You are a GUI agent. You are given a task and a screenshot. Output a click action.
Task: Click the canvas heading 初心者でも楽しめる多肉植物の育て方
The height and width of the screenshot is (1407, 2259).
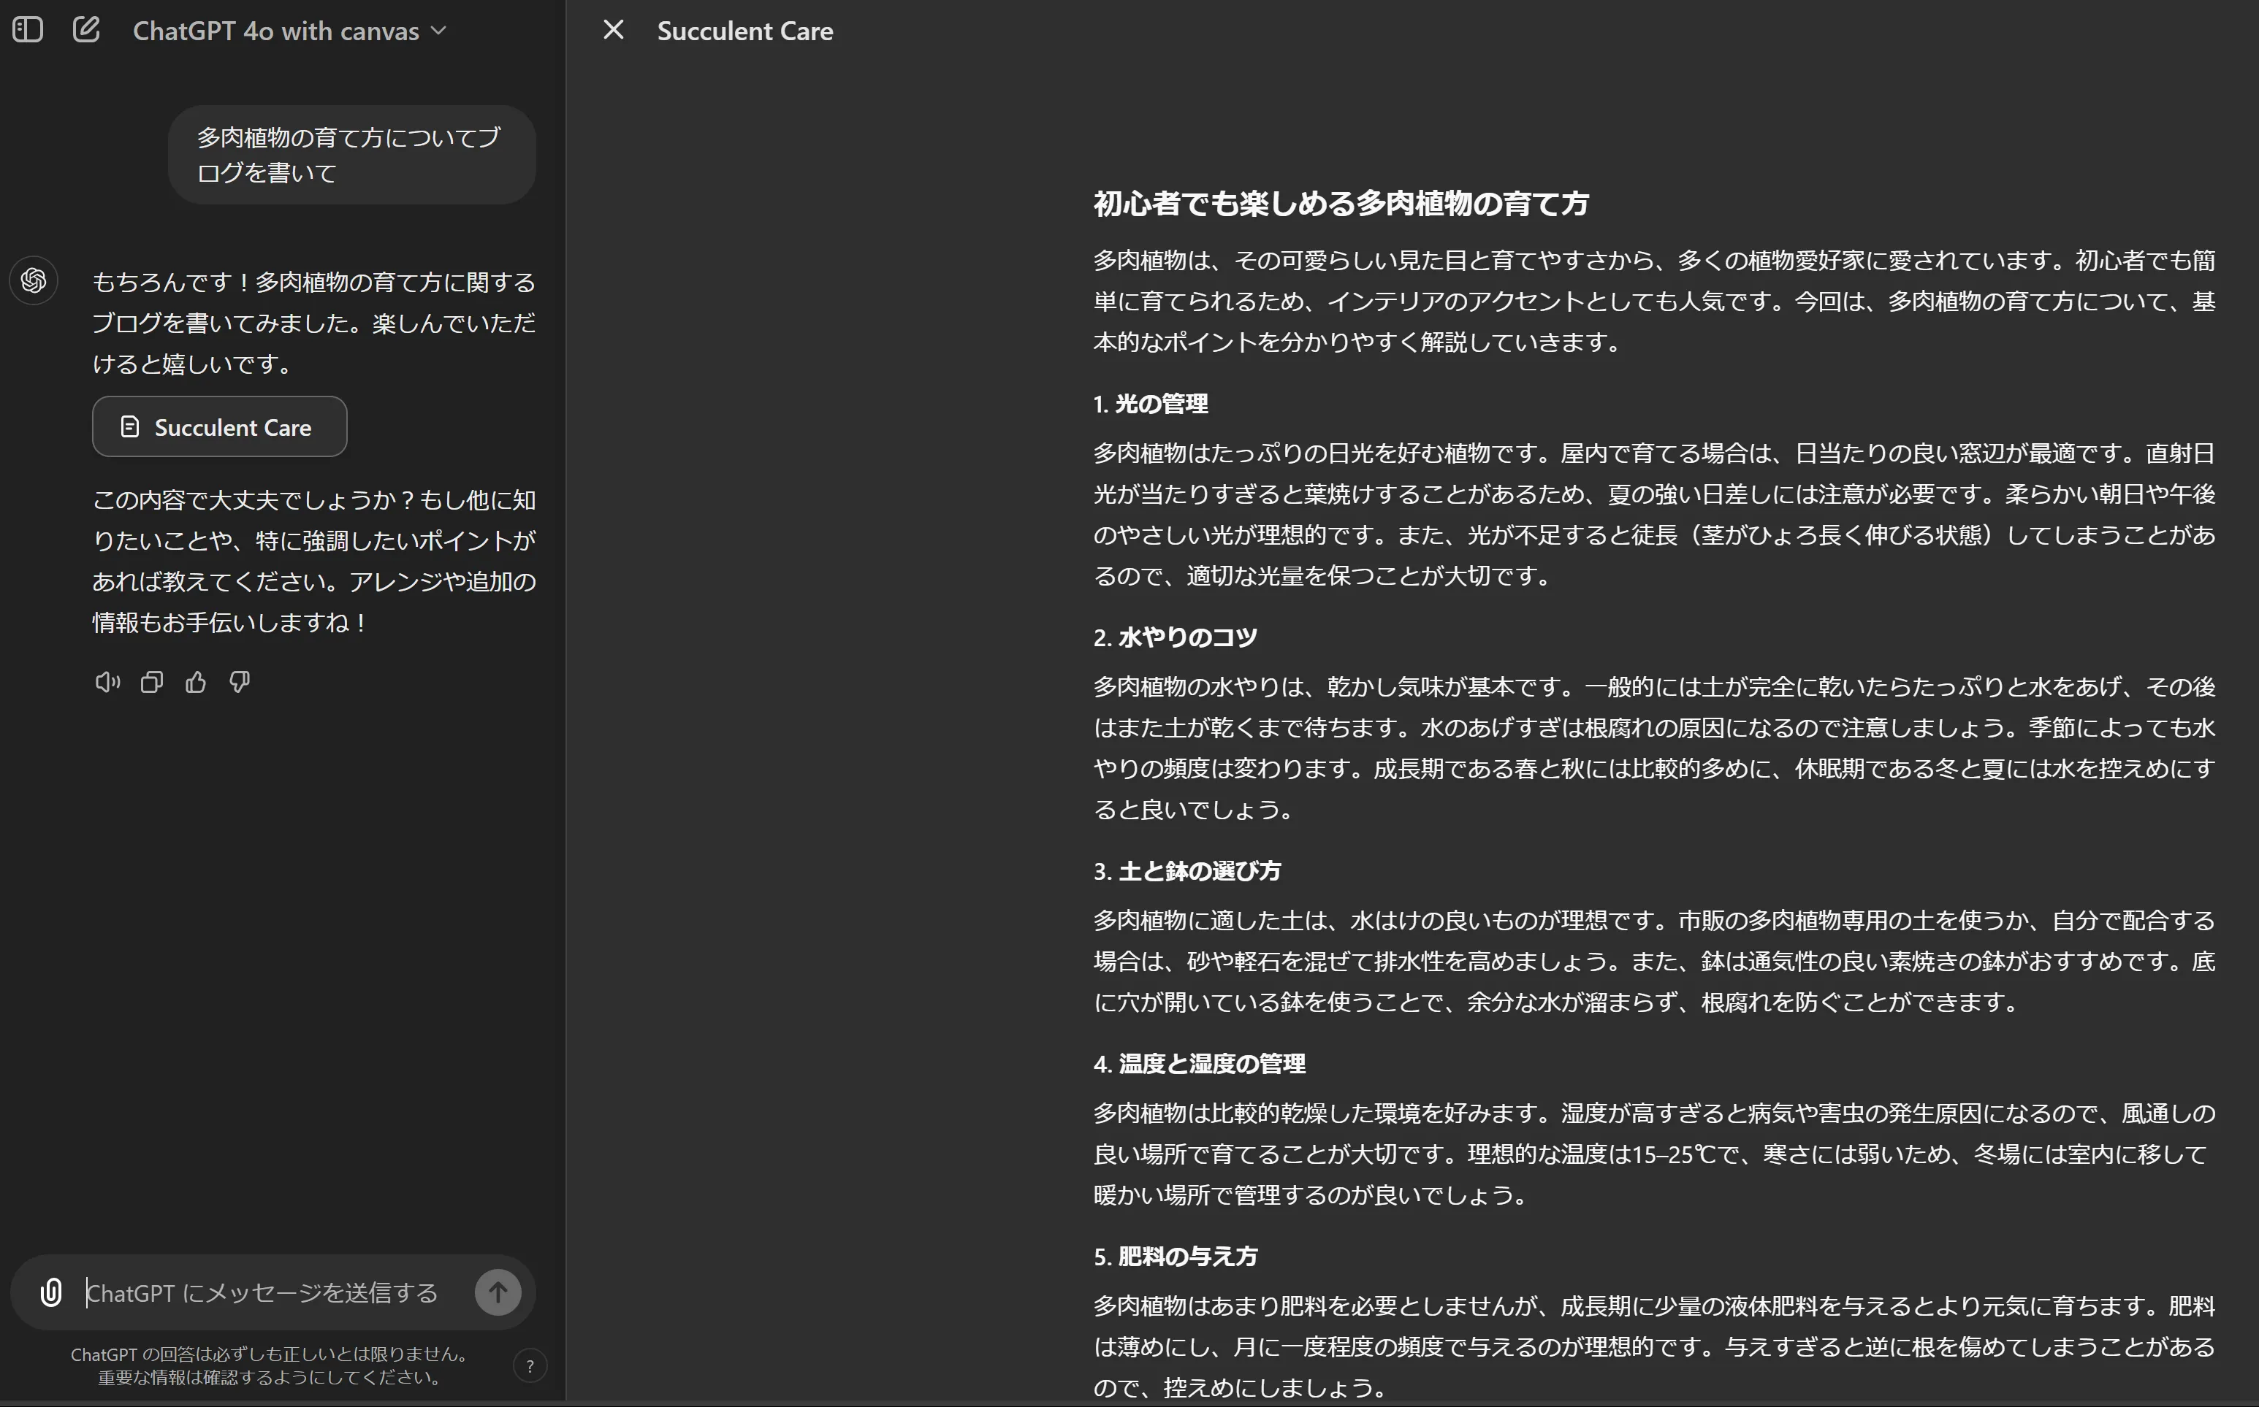tap(1340, 203)
